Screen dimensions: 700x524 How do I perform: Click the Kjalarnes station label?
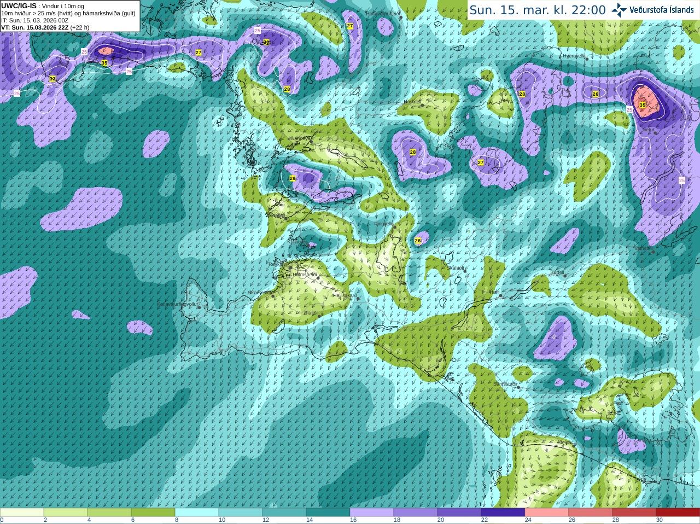[x=297, y=241]
